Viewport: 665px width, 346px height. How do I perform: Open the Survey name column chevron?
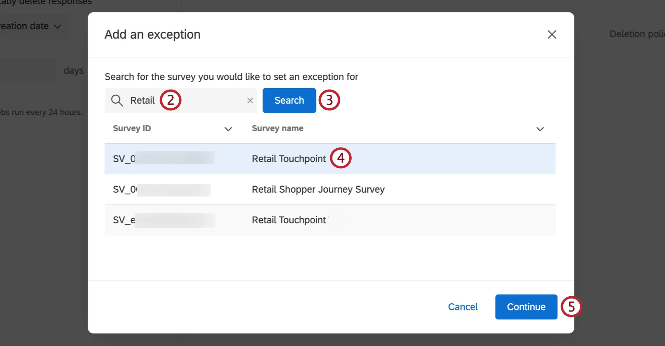point(540,129)
